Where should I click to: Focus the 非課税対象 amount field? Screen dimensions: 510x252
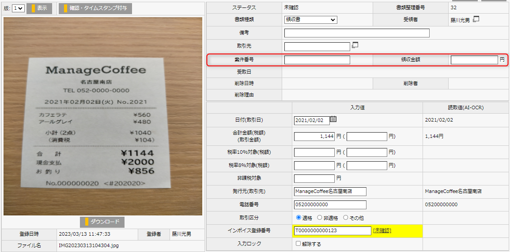[x=314, y=178]
